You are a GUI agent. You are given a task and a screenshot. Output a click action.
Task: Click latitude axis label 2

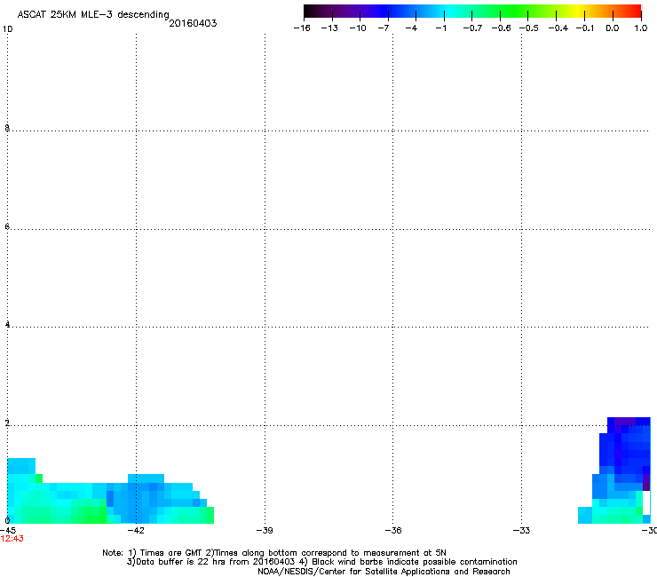pyautogui.click(x=7, y=423)
